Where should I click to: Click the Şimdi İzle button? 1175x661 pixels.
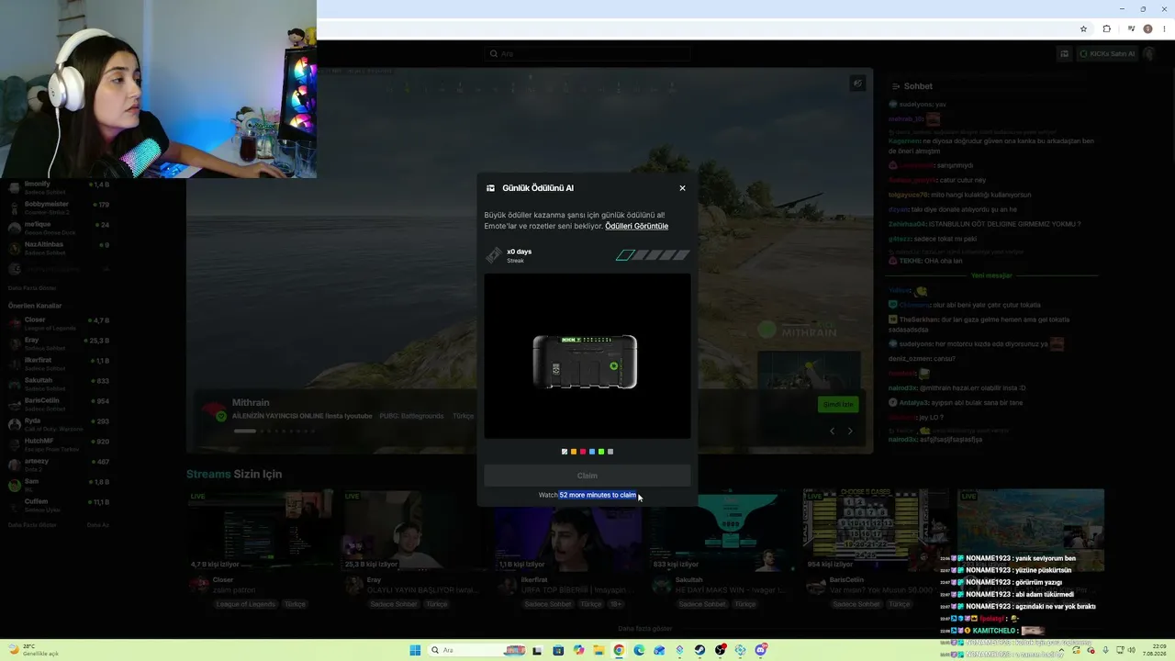[x=837, y=404]
